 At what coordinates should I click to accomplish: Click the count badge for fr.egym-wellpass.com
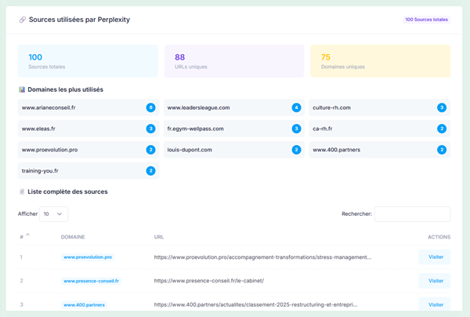[x=296, y=129]
